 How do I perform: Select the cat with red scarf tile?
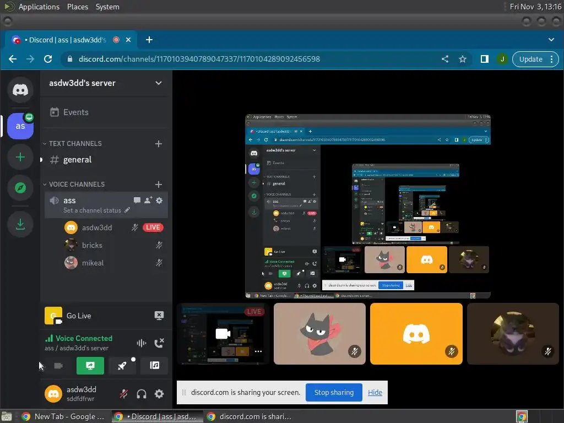(320, 334)
